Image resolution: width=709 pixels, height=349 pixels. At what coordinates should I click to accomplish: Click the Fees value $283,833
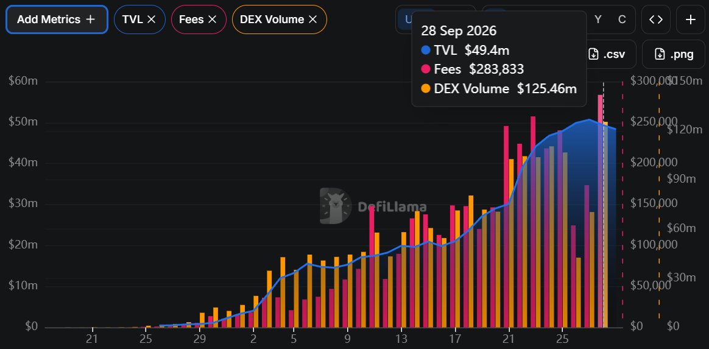point(496,69)
